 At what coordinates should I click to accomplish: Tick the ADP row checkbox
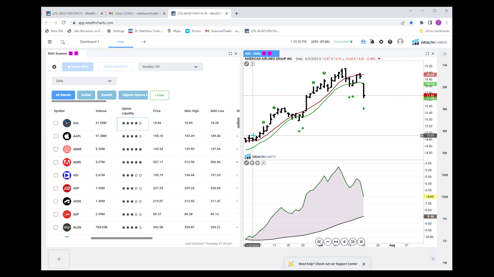click(x=56, y=189)
